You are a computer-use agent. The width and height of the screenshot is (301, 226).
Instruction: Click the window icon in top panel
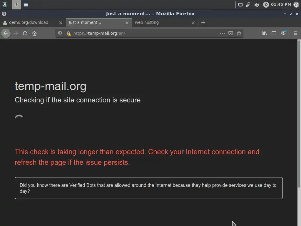26,5
